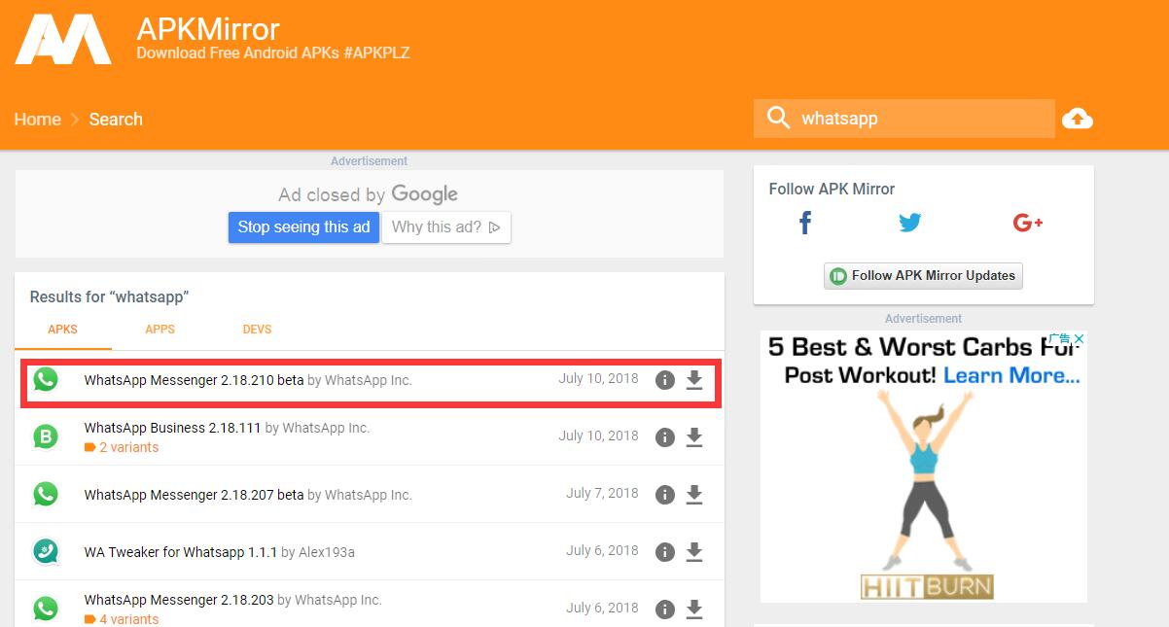
Task: Download WhatsApp Messenger 2.18.207 beta via arrow icon
Action: click(x=694, y=495)
